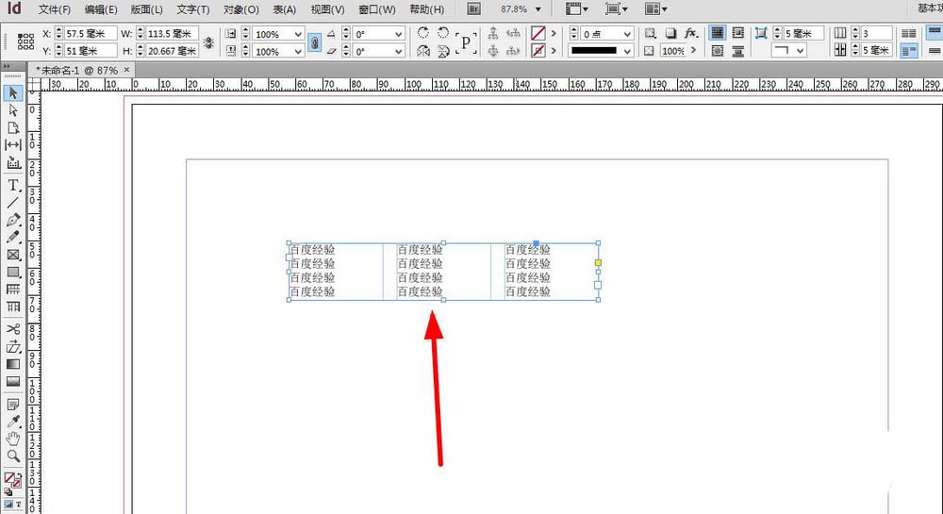Viewport: 943px width, 514px height.
Task: Click the Rotate 90° clockwise icon
Action: point(423,33)
